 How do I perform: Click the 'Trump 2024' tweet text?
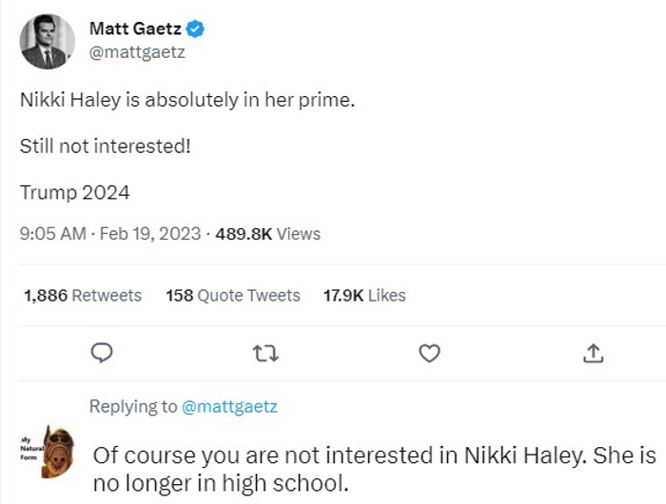coord(74,192)
